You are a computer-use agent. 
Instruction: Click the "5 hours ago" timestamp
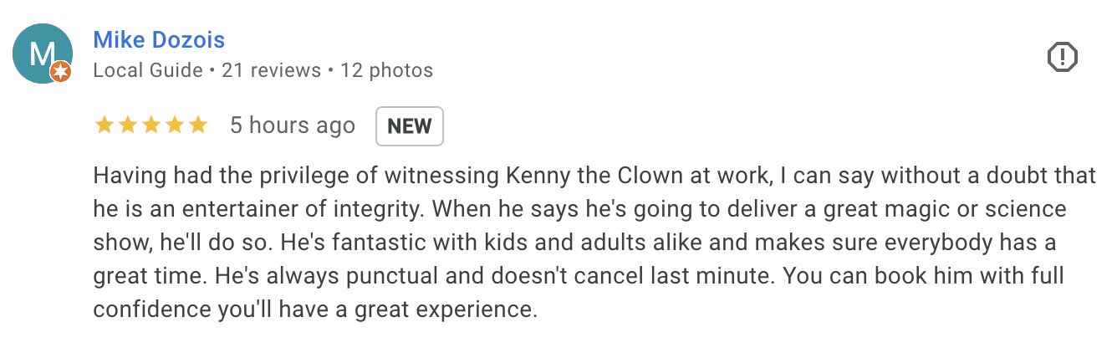click(x=293, y=125)
